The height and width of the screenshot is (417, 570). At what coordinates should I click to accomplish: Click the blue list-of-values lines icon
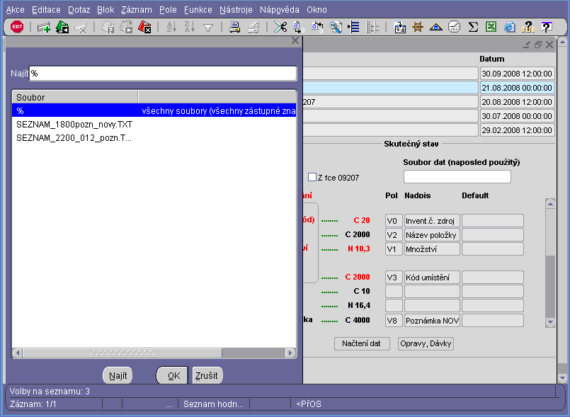tap(354, 28)
